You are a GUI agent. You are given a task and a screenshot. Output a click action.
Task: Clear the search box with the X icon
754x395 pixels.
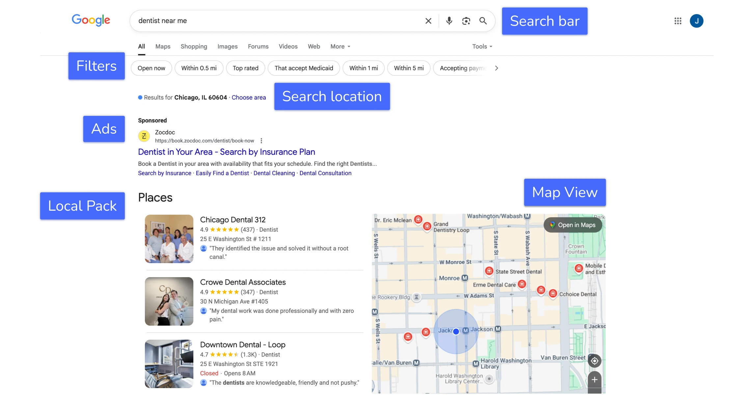click(428, 21)
